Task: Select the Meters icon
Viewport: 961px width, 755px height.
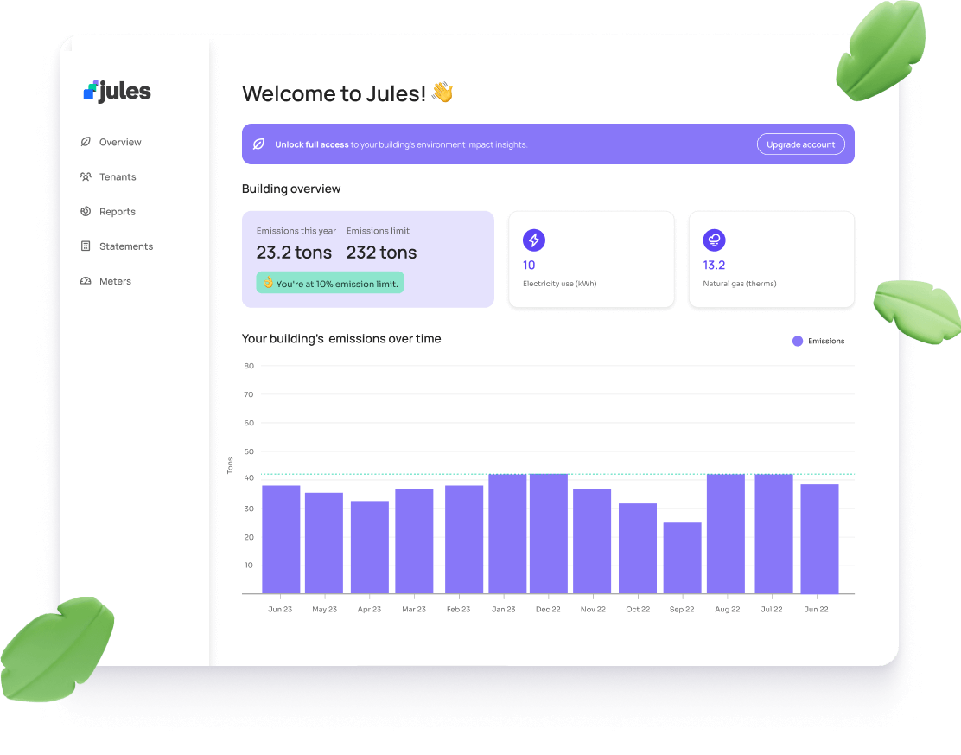Action: pos(86,280)
